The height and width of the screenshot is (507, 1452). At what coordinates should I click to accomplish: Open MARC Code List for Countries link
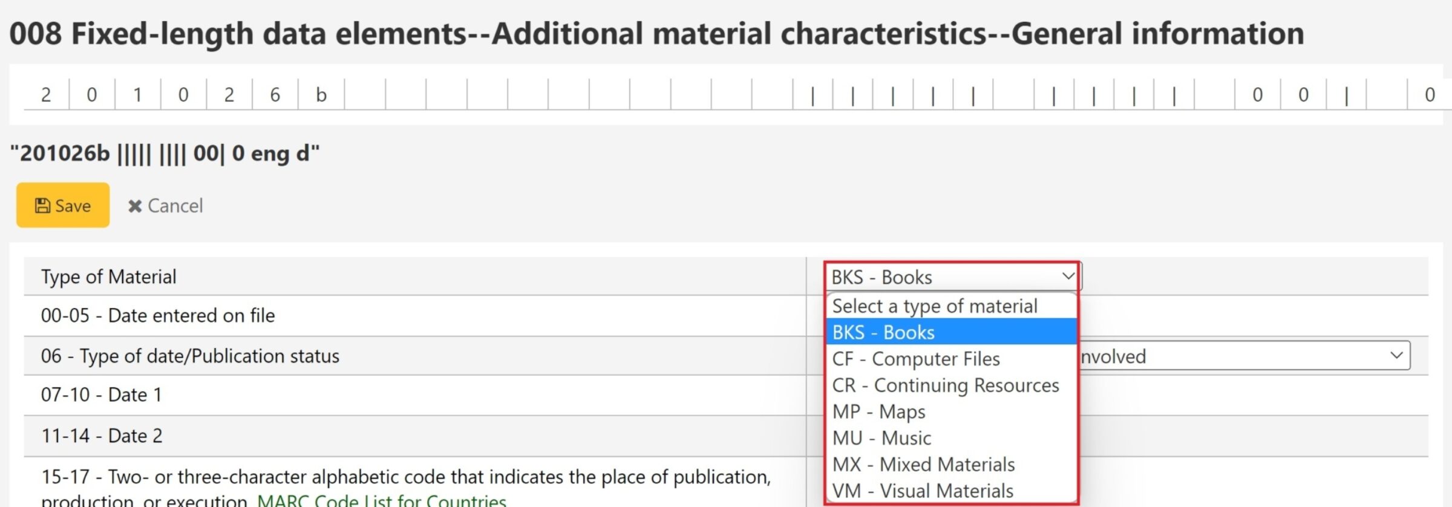382,500
